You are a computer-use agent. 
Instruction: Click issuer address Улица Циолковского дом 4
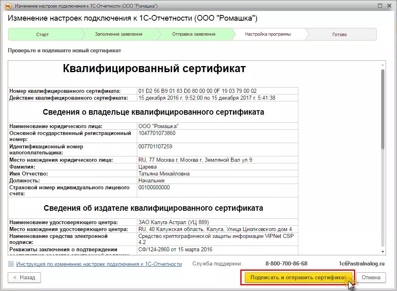(218, 229)
